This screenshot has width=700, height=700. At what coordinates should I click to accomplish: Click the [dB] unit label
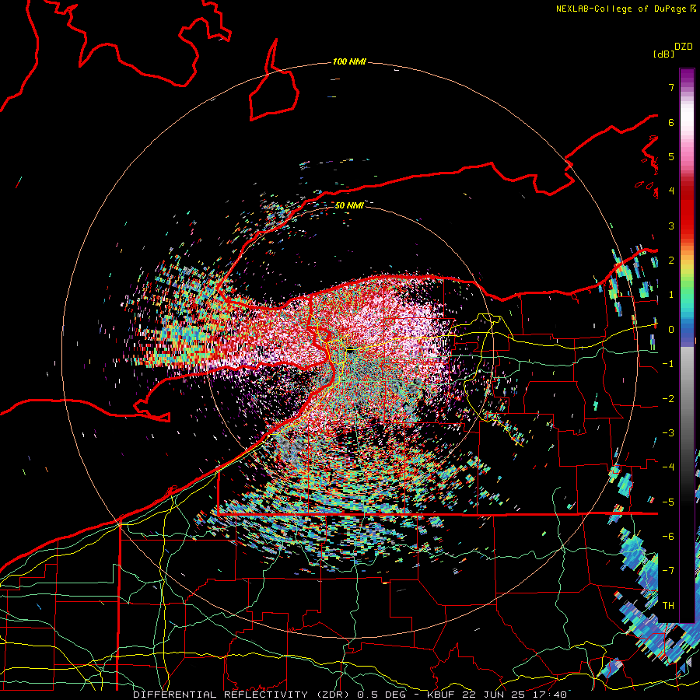(x=663, y=54)
